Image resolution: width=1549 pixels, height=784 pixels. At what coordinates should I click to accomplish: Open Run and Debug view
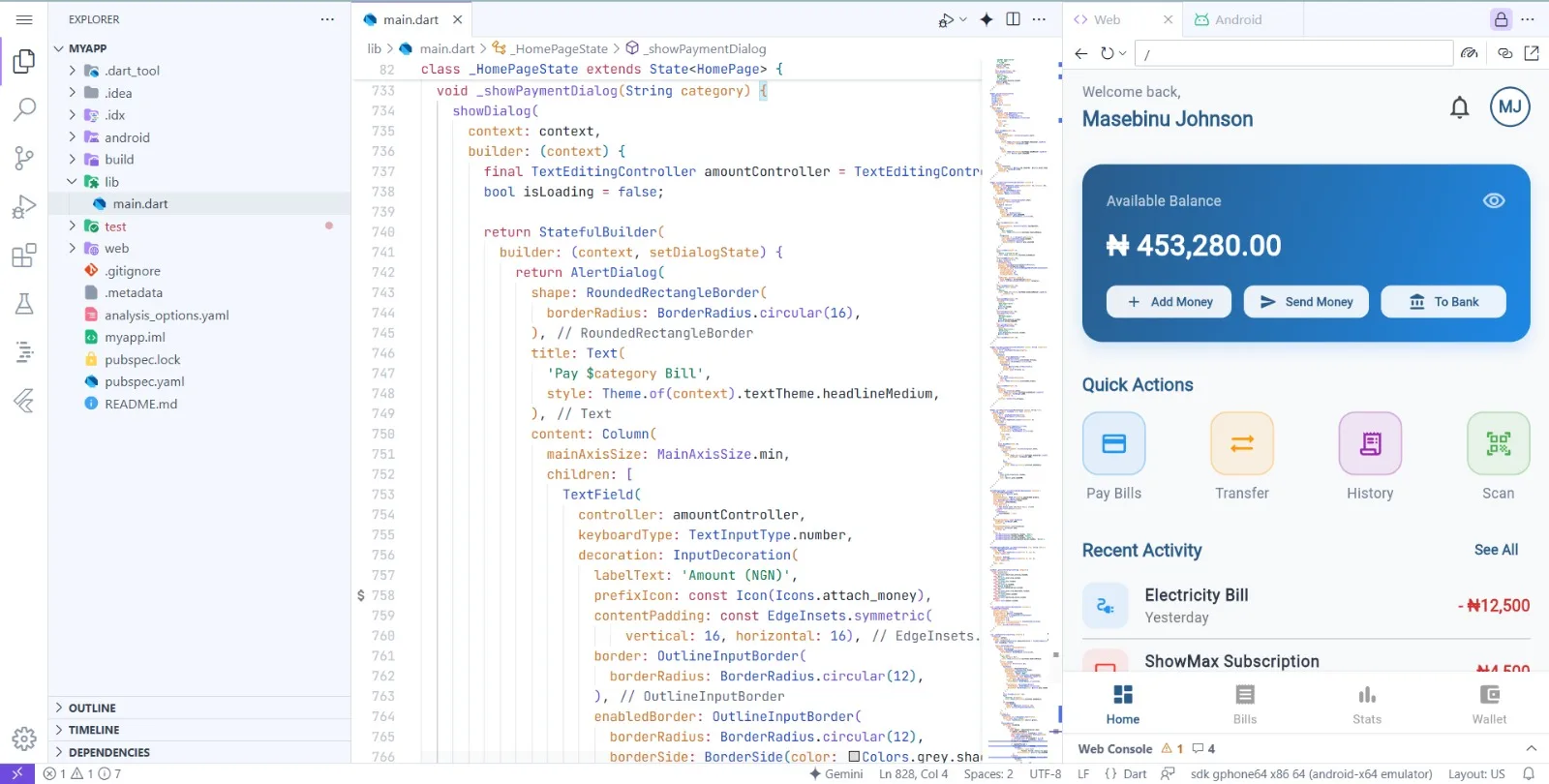click(24, 207)
